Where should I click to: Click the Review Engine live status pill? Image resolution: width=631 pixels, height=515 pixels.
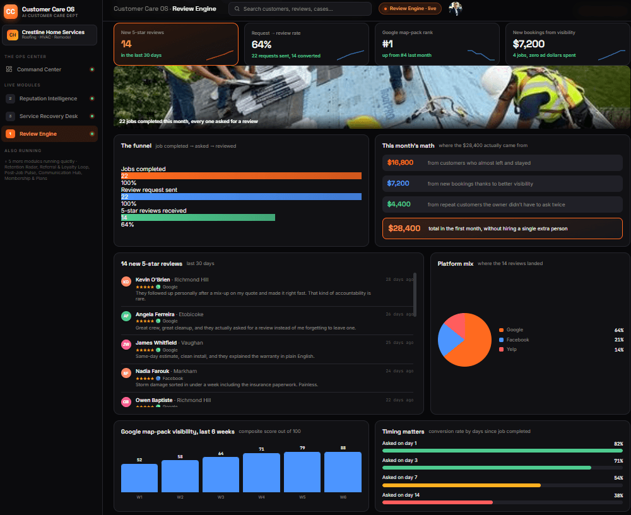pos(410,8)
